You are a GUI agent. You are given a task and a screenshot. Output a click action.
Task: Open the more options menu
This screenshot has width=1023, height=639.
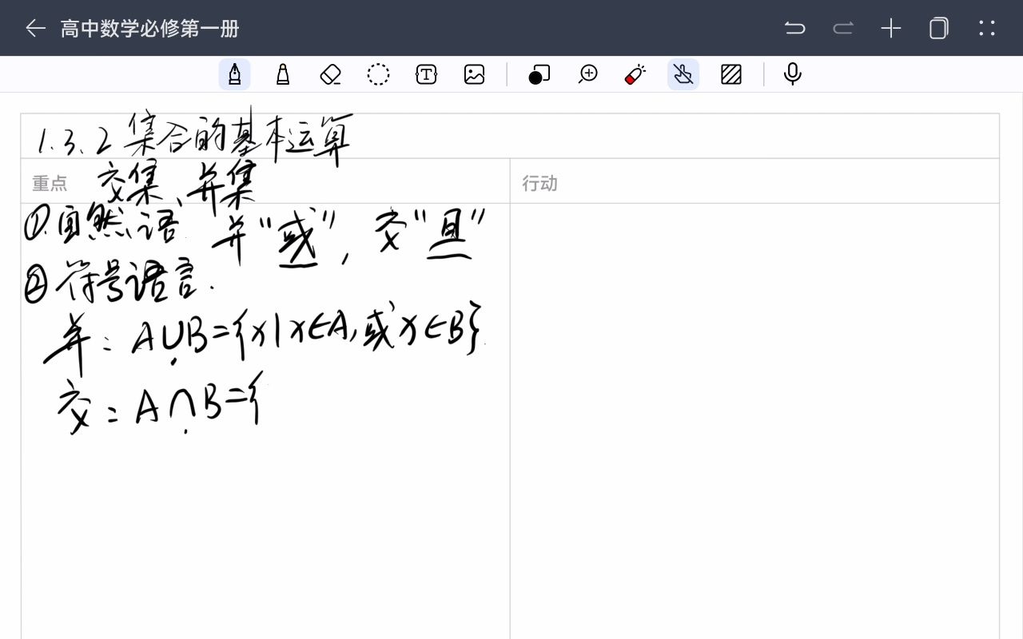pos(987,29)
